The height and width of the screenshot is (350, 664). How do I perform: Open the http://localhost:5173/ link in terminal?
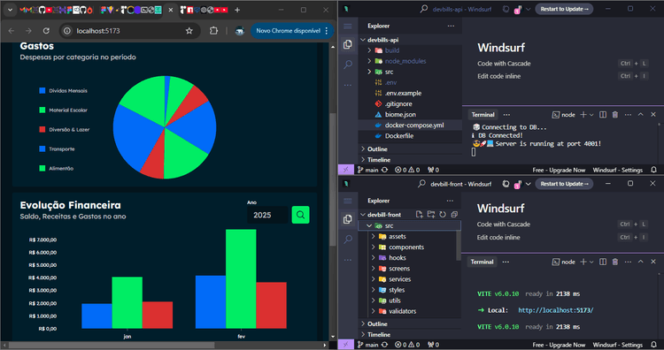coord(556,310)
